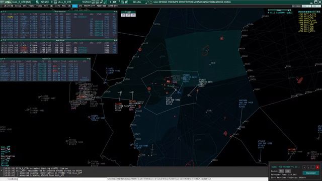Open the APS menu

tap(25, 6)
